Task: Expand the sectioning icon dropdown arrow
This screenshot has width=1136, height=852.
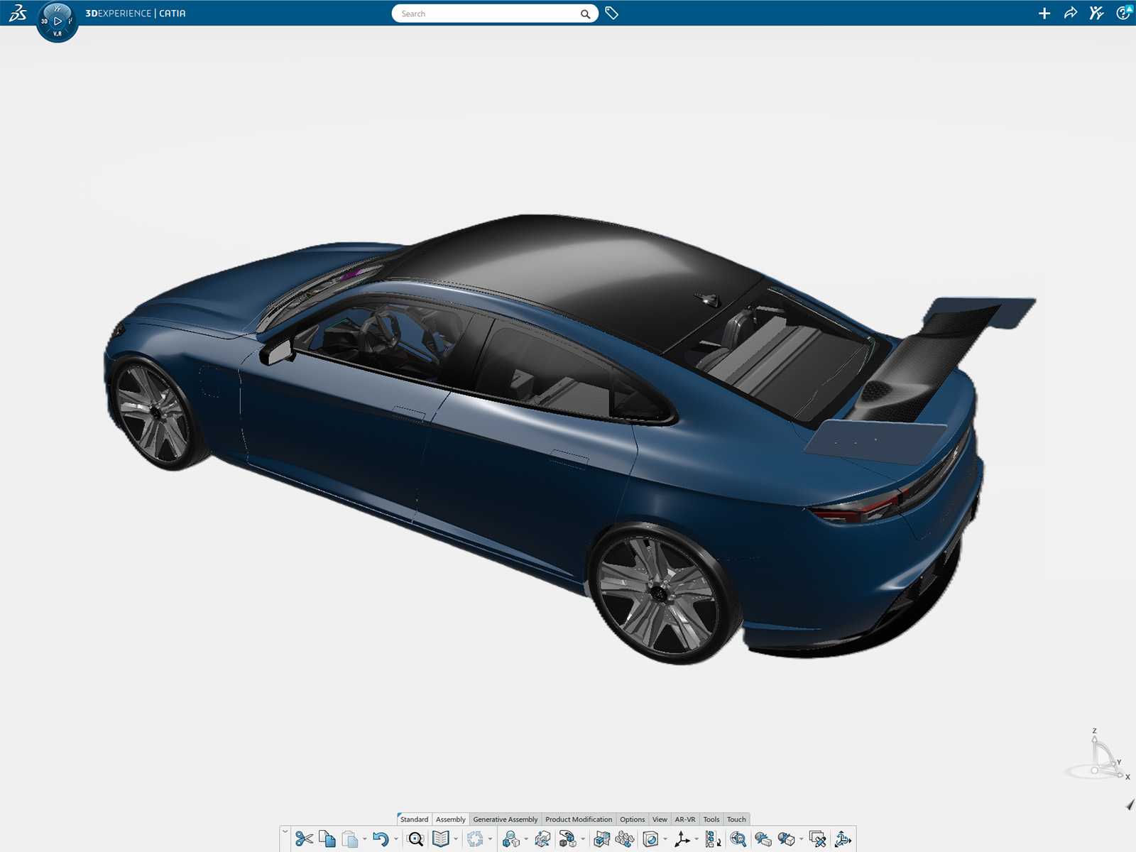Action: coord(665,839)
